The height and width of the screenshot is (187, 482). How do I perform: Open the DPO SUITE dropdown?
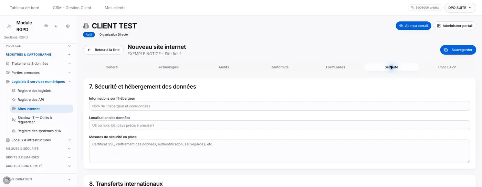460,8
